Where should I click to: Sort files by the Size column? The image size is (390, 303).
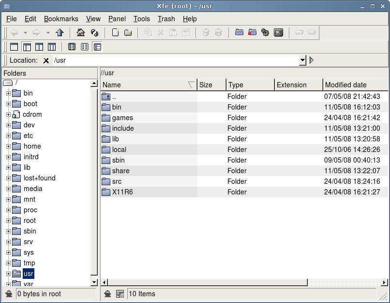pos(211,85)
